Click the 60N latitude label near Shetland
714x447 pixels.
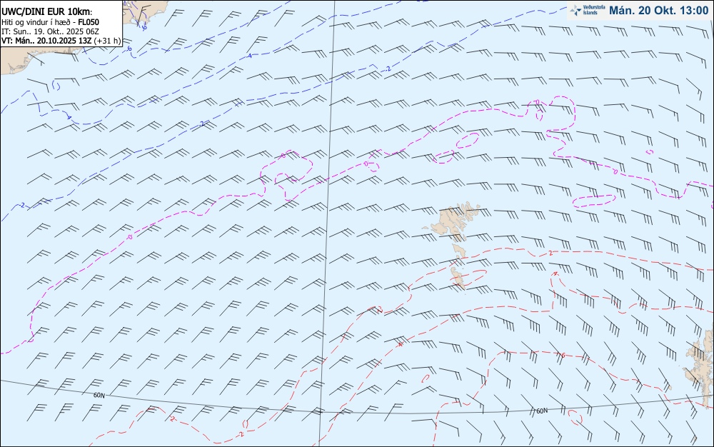click(x=542, y=411)
